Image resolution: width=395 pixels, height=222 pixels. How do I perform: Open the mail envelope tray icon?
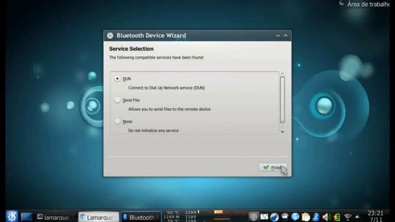(264, 216)
